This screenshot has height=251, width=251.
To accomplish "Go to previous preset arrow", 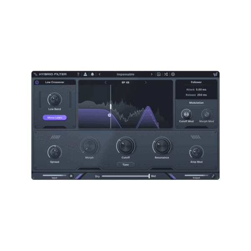I will (100, 74).
